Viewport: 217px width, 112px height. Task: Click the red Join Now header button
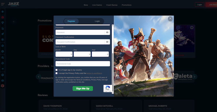211,5
